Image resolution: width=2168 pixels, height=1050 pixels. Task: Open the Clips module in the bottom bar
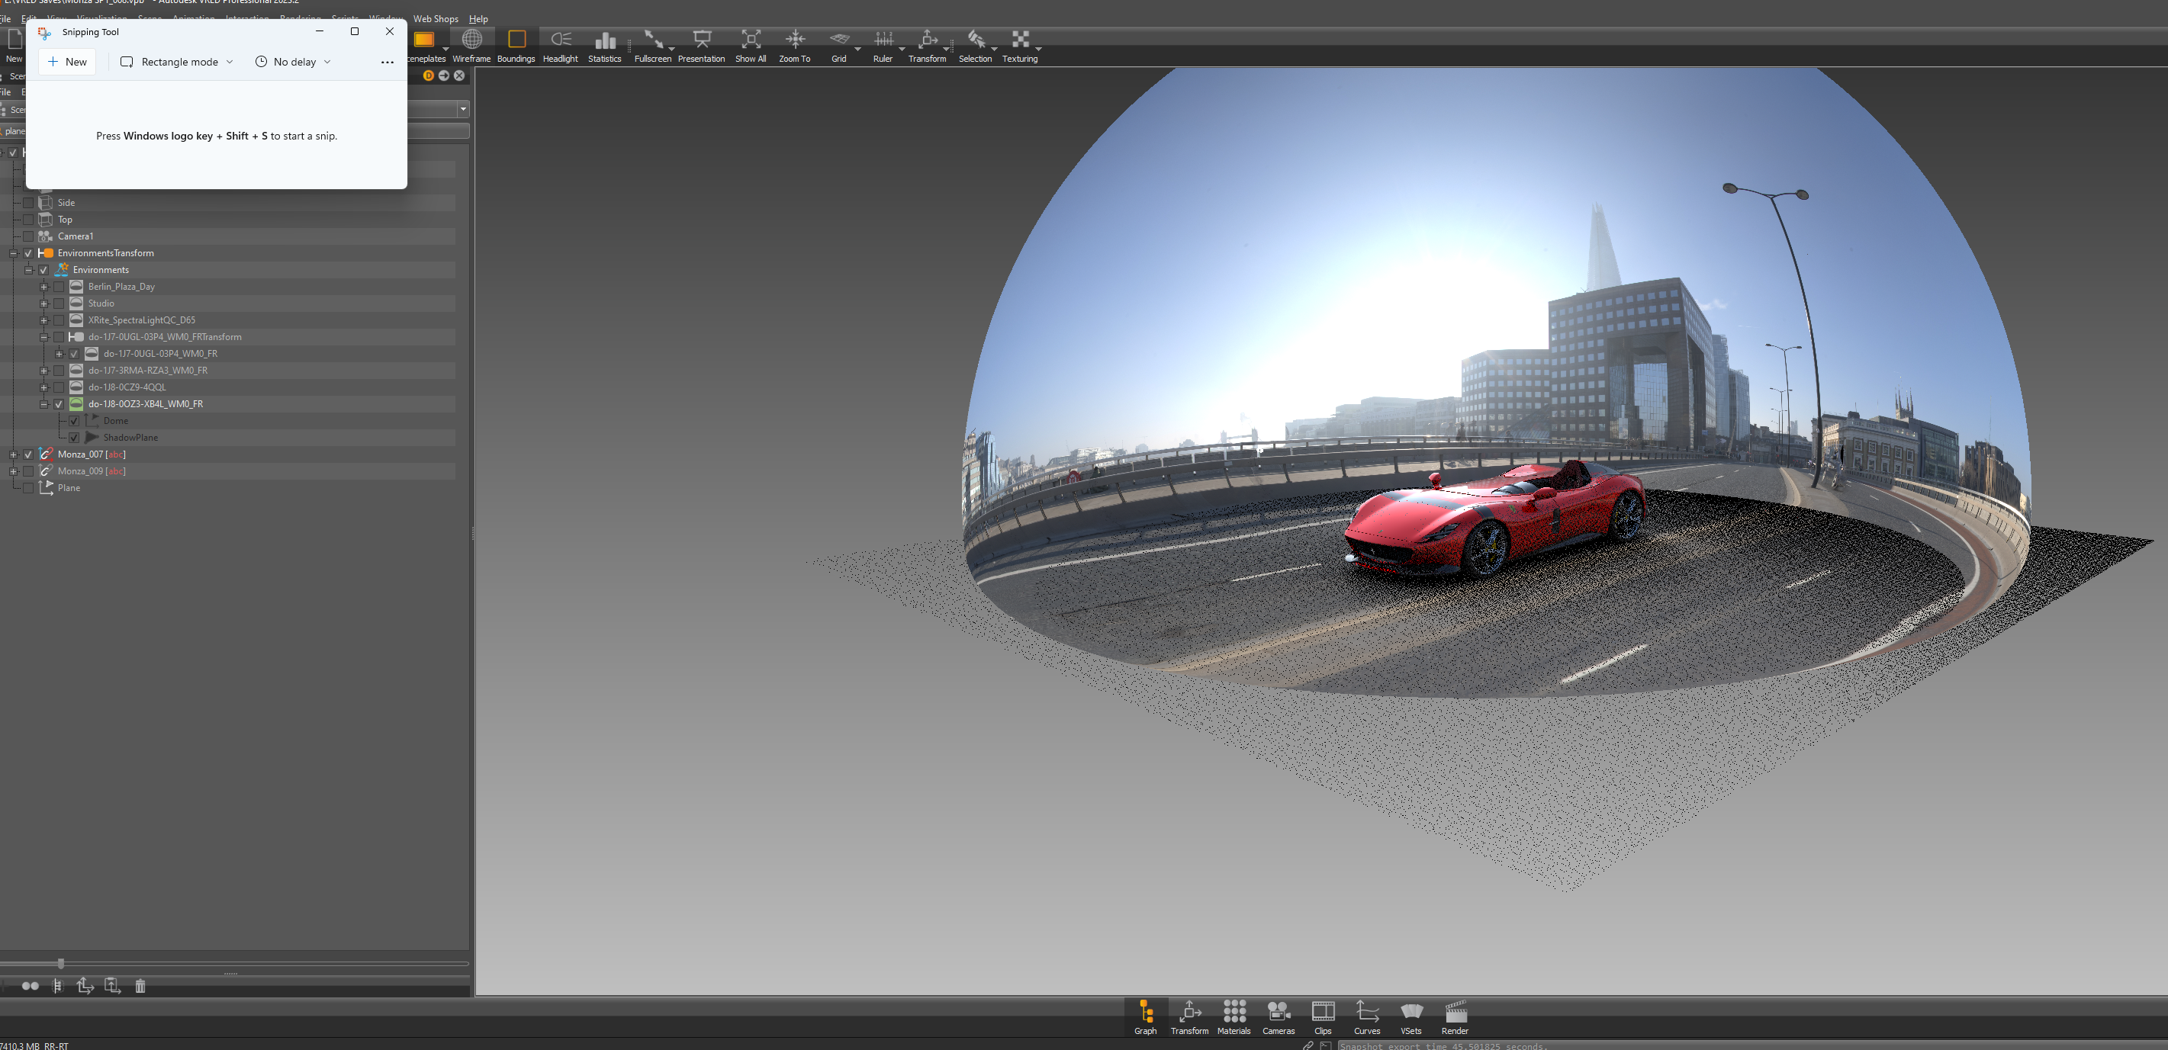[x=1323, y=1016]
